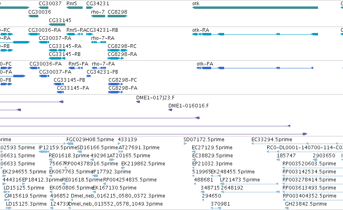The width and height of the screenshot is (343, 210).
Task: Click the CG8298-RA transcript
Action: [116, 58]
